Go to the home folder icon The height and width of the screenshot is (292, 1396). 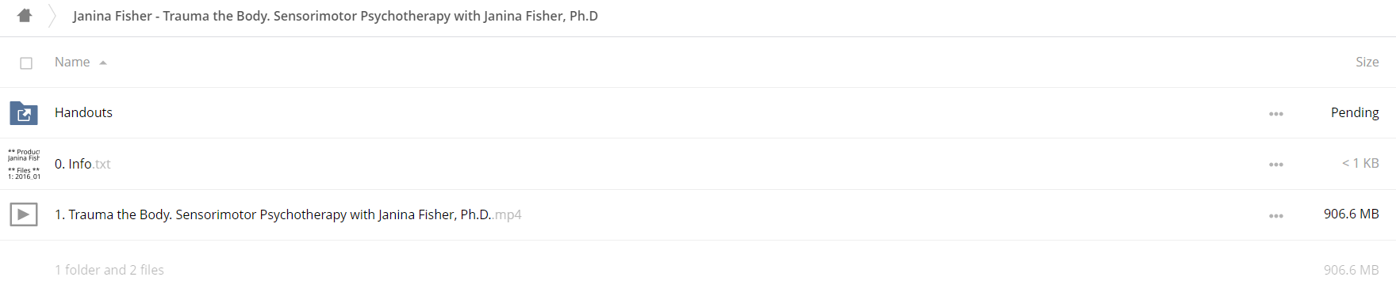[x=25, y=15]
